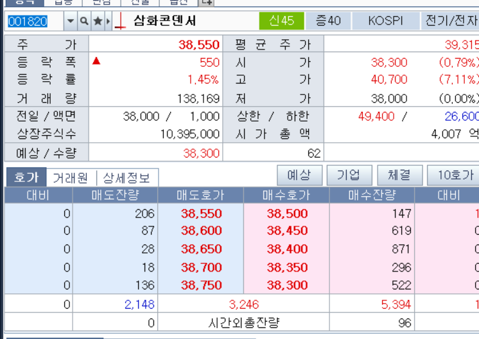
Task: Click bid quantity 147
Action: (x=402, y=214)
